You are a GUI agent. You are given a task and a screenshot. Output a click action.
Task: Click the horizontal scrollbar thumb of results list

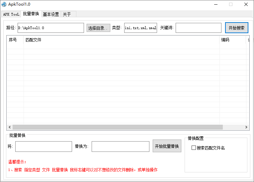[x=118, y=127]
